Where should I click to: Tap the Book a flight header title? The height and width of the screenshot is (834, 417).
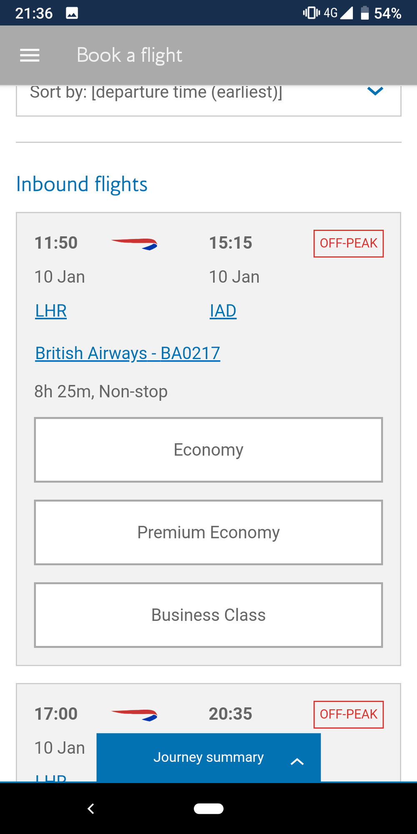click(129, 55)
